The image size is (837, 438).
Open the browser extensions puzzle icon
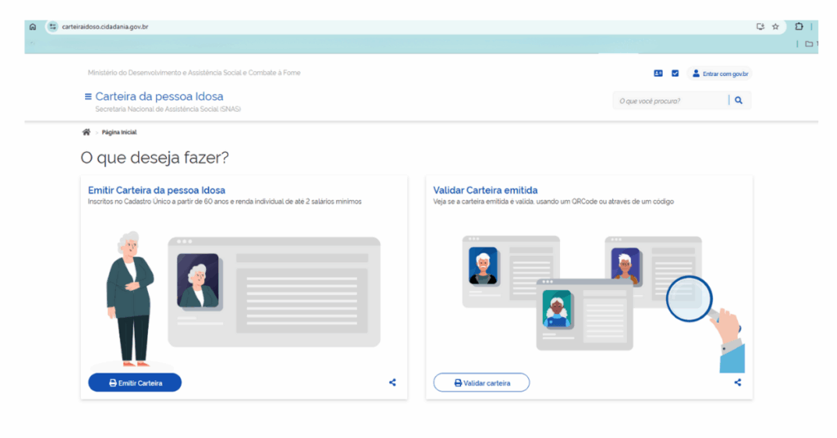pyautogui.click(x=799, y=27)
